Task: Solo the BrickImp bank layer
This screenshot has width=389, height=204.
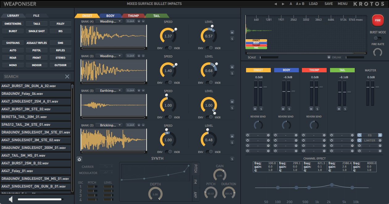Action: point(232,142)
